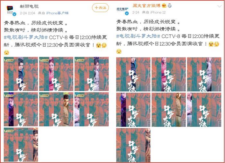Screen dimensions: 225x163
Task: Click the blue verified badge on 阅文集团 avatar
Action: [127, 14]
